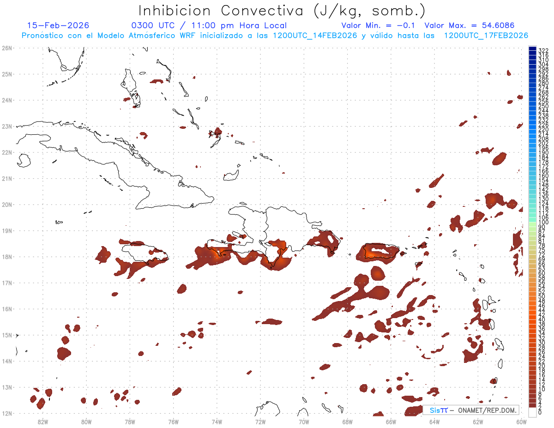Screen dimensions: 554x428
Task: Click the longitude label '64W'
Action: (434, 422)
